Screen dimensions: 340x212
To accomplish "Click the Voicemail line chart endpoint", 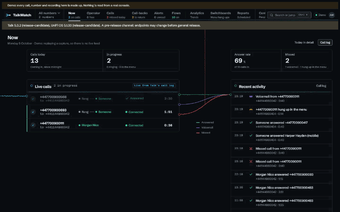I will 179,105.
